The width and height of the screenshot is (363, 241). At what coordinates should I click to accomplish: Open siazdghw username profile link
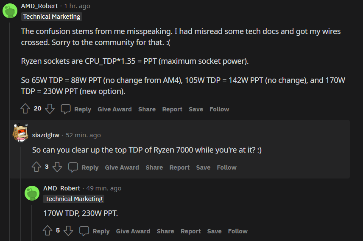coord(45,135)
